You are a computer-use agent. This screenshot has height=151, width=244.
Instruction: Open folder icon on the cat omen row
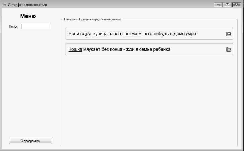click(x=228, y=49)
